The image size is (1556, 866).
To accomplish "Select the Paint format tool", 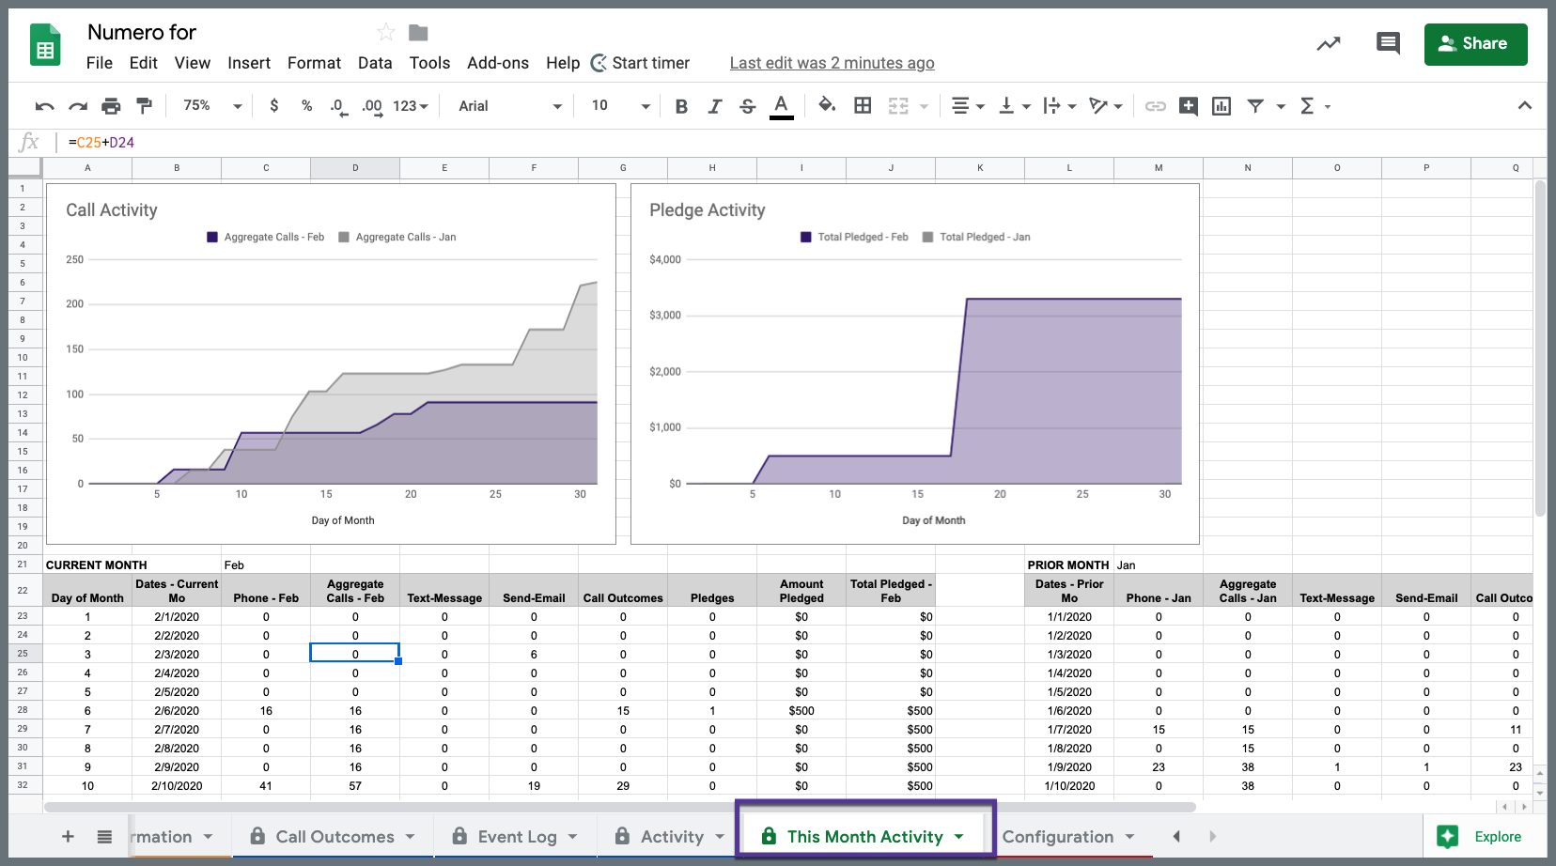I will [x=144, y=106].
